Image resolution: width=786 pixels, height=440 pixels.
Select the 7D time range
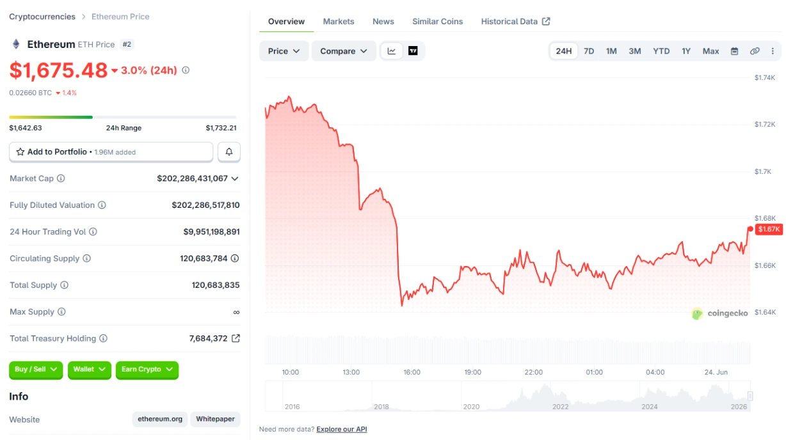coord(589,51)
